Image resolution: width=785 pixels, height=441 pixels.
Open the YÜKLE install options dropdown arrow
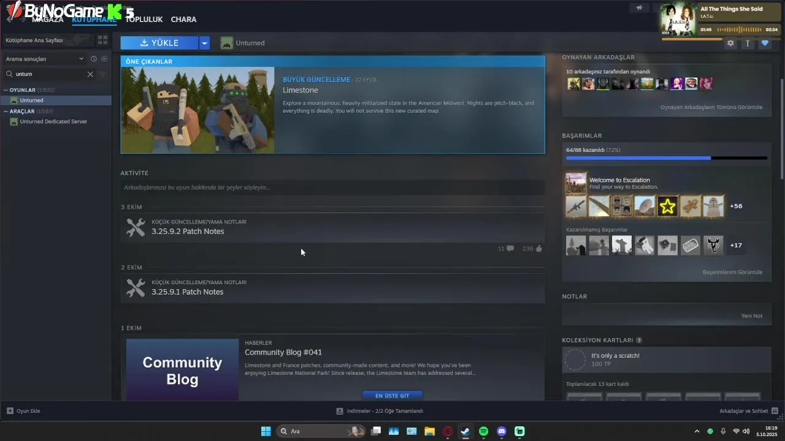205,43
